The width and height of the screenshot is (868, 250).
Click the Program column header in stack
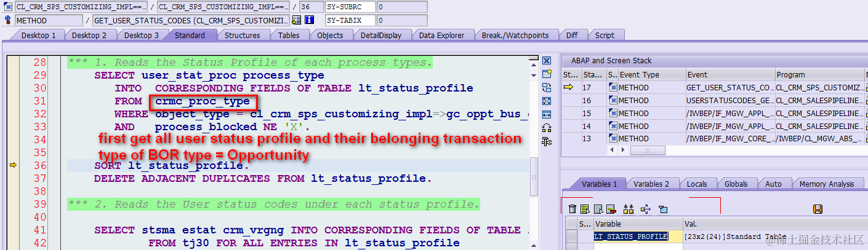point(819,74)
